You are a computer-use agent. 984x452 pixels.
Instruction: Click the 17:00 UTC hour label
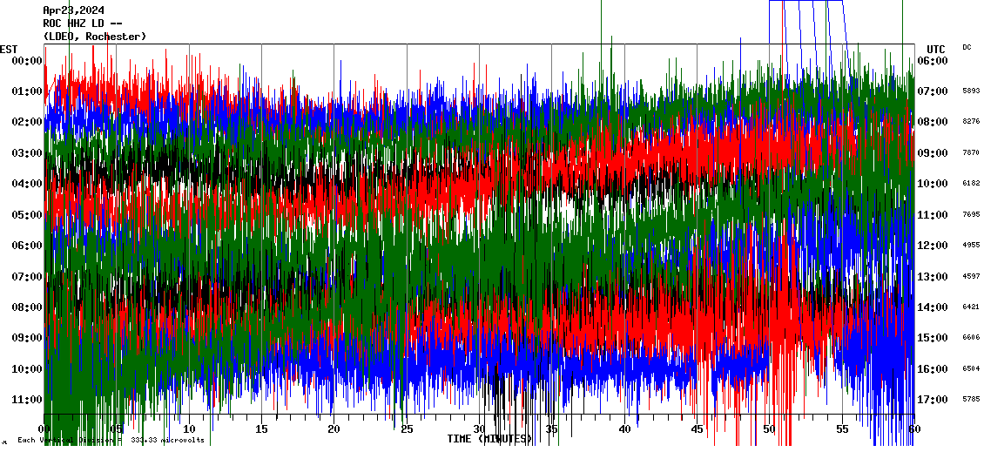933,399
